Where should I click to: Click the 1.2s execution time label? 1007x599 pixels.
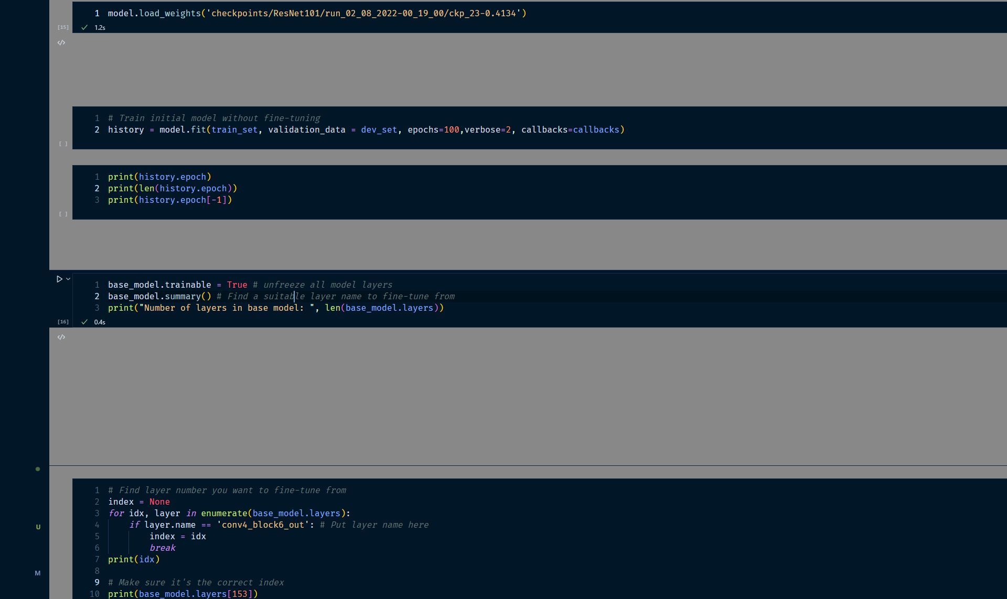[x=100, y=27]
